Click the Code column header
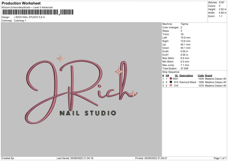The image size is (228, 161). click(x=201, y=75)
